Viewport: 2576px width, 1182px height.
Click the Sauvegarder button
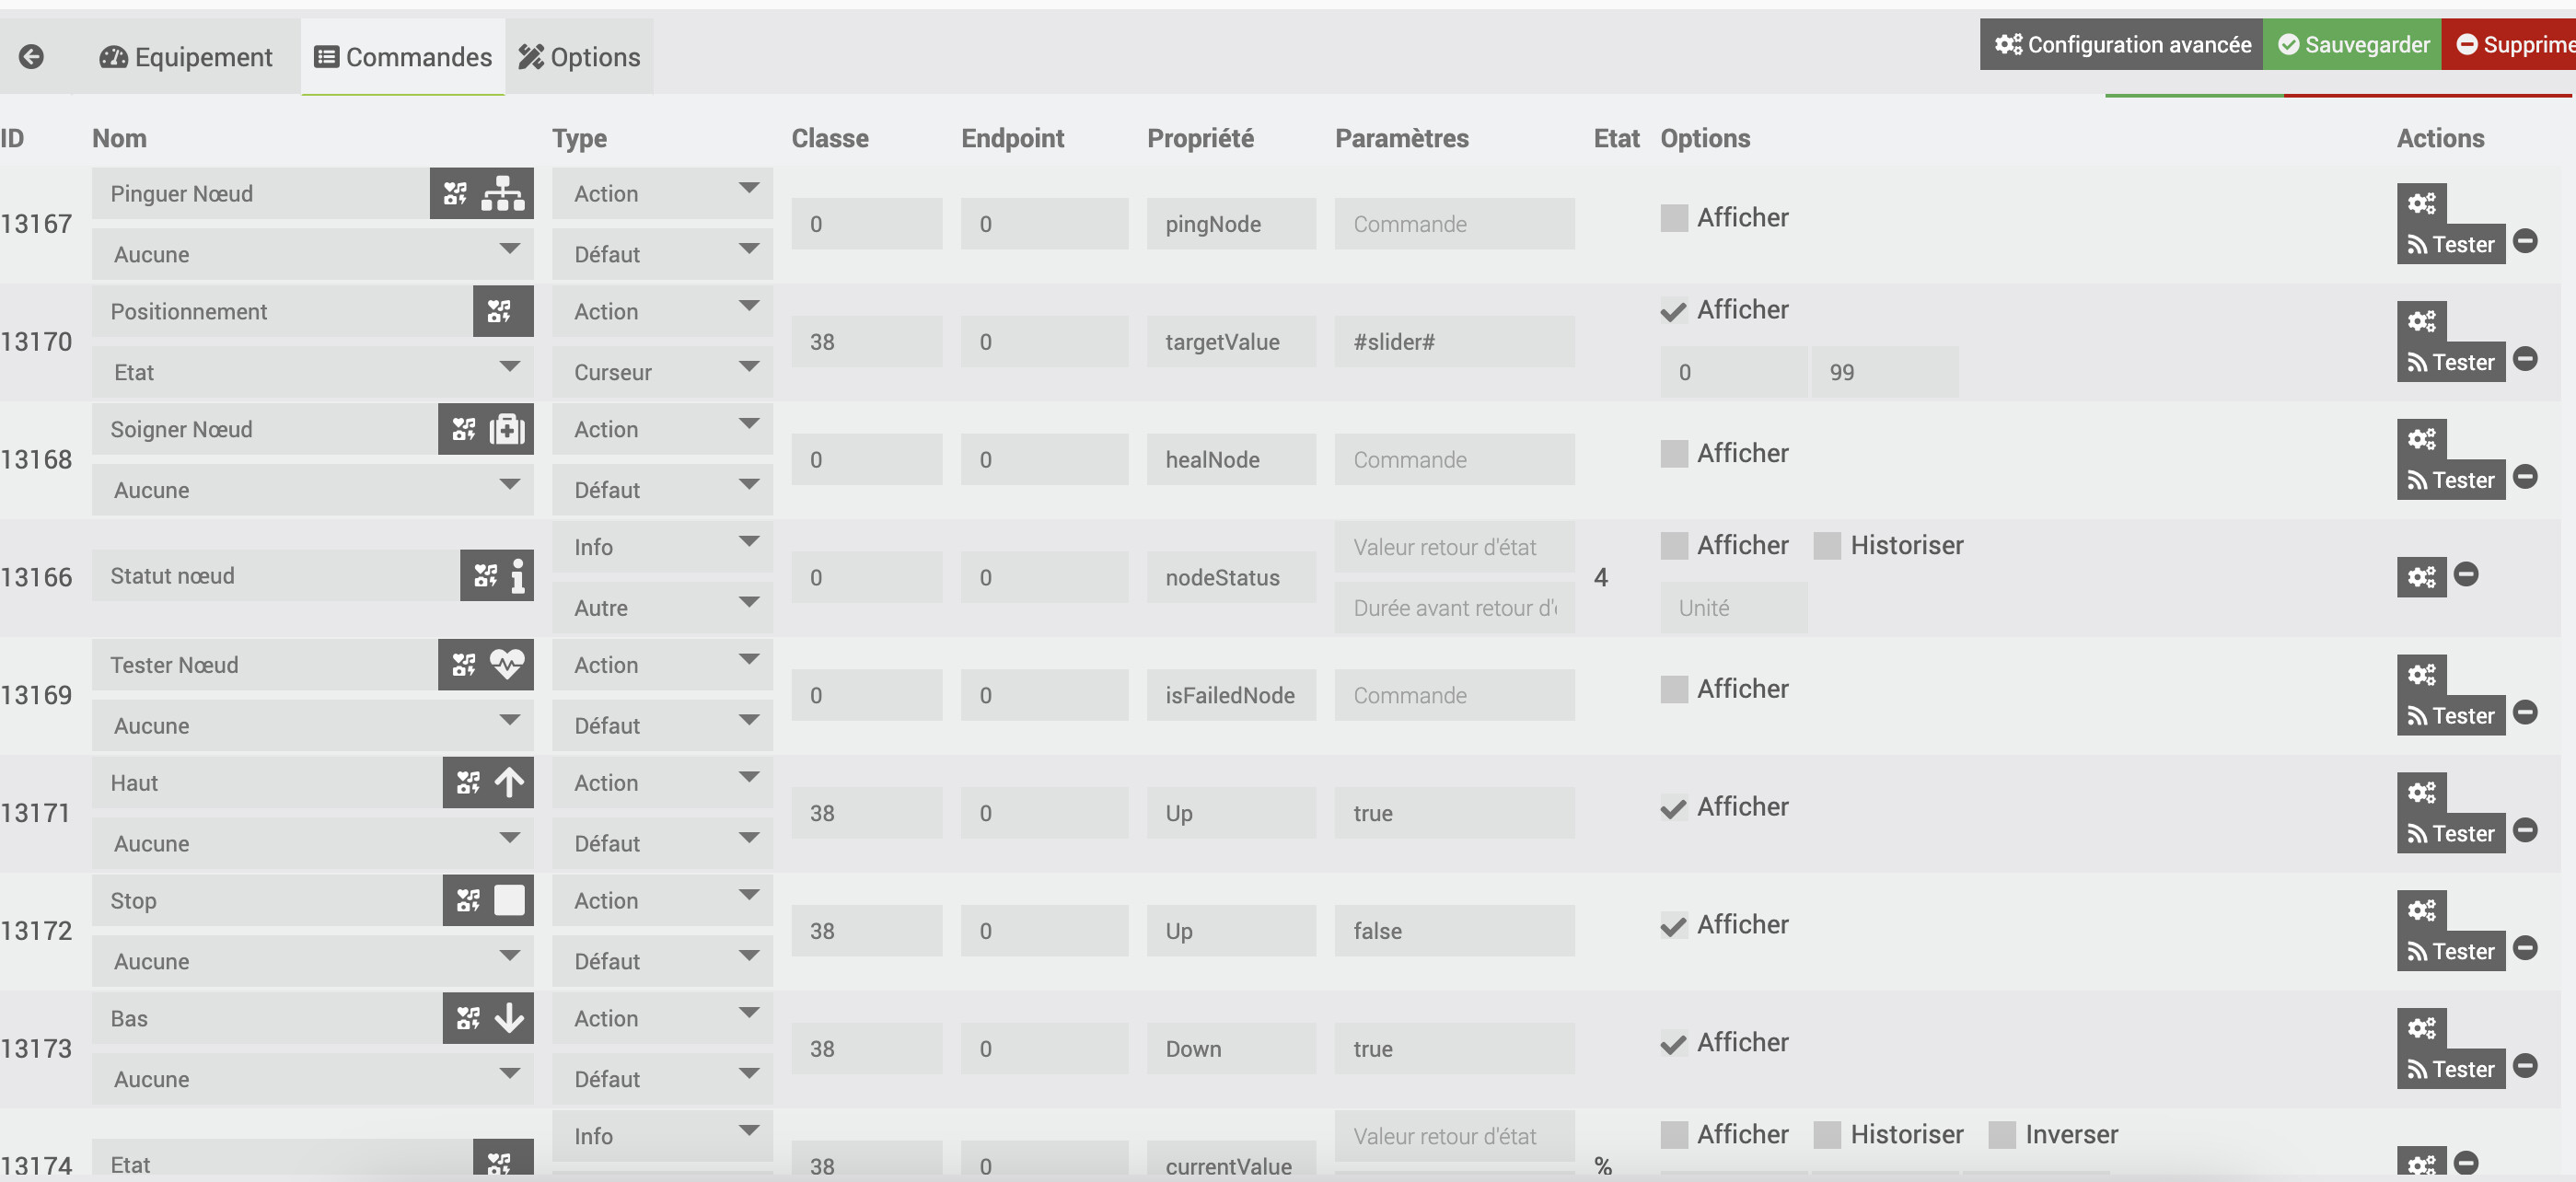(x=2353, y=45)
